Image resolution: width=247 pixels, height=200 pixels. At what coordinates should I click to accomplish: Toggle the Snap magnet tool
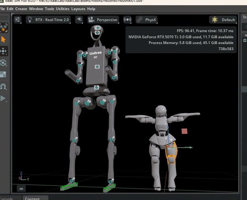pos(3,86)
